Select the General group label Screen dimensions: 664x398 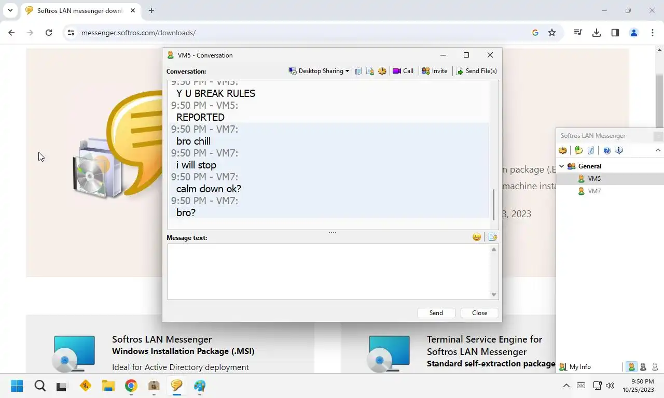pos(590,166)
